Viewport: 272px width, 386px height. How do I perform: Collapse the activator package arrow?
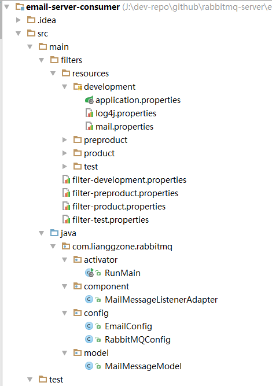[64, 260]
